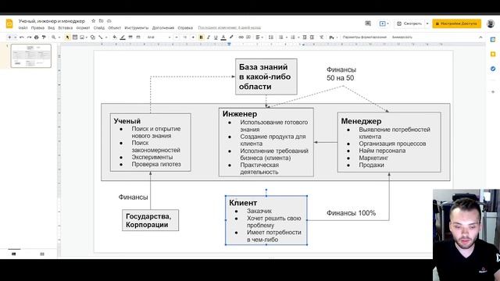Viewport: 500px width, 281px height.
Task: Add a new slide with plus button
Action: pyautogui.click(x=9, y=37)
